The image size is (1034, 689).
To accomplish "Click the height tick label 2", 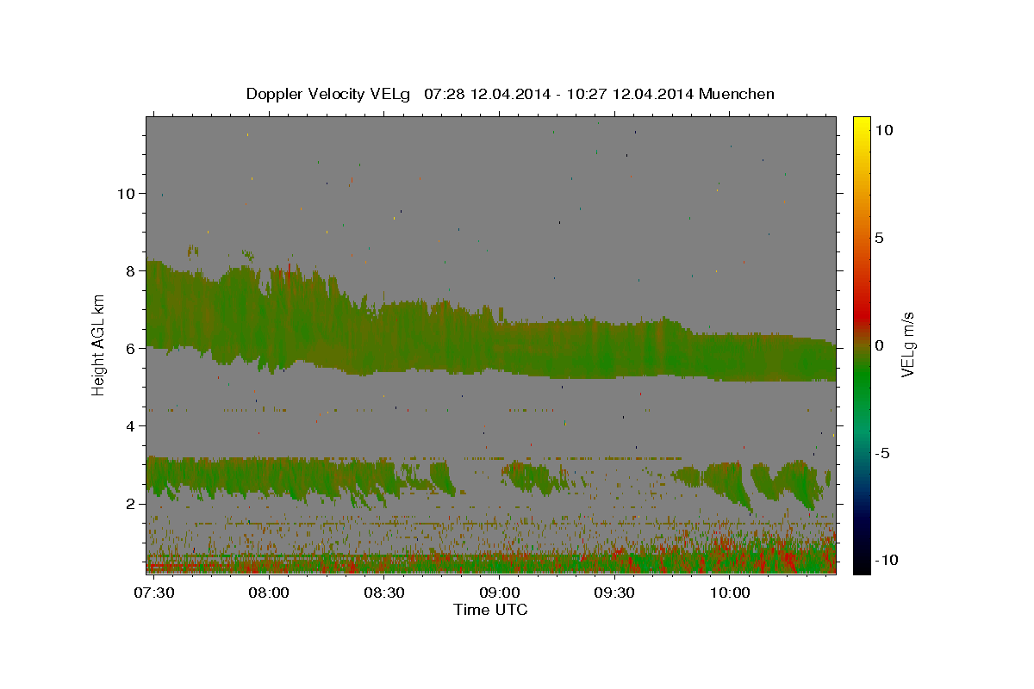I will (x=129, y=504).
